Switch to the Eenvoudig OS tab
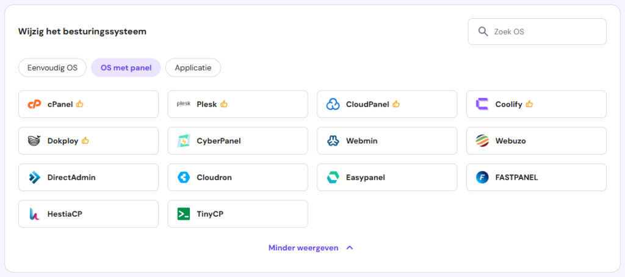 (52, 68)
